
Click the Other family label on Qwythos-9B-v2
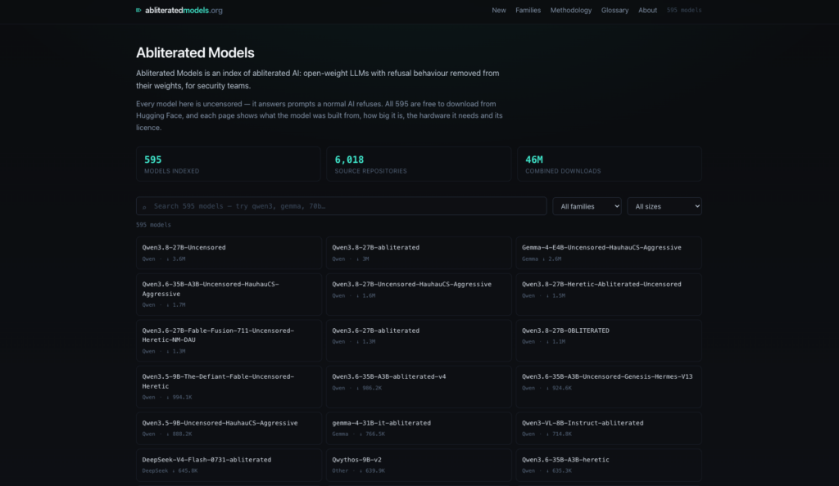coord(340,471)
